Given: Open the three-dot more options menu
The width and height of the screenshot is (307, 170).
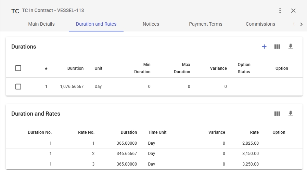Looking at the screenshot, I should pyautogui.click(x=280, y=11).
